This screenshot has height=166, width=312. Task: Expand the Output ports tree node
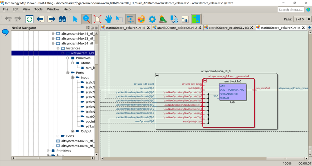click(72, 131)
